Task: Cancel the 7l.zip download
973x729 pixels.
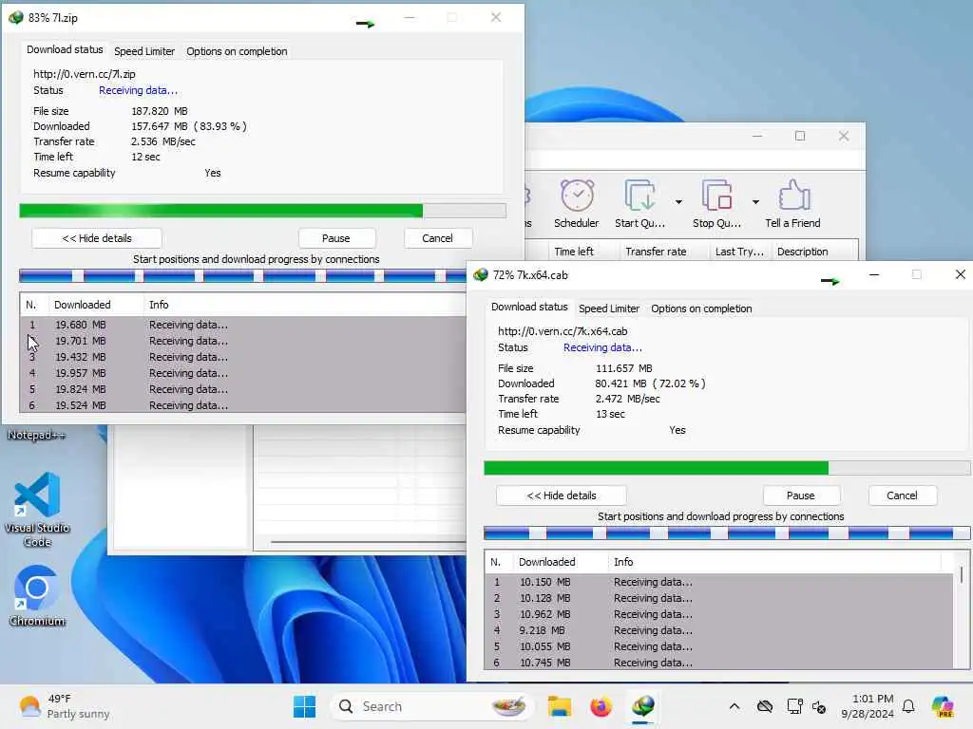Action: [437, 238]
